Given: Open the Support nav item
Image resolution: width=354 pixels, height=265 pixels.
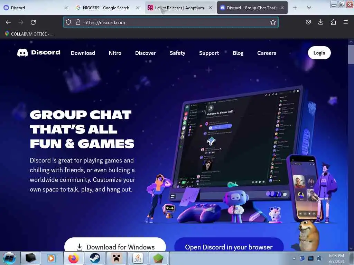Looking at the screenshot, I should (209, 53).
